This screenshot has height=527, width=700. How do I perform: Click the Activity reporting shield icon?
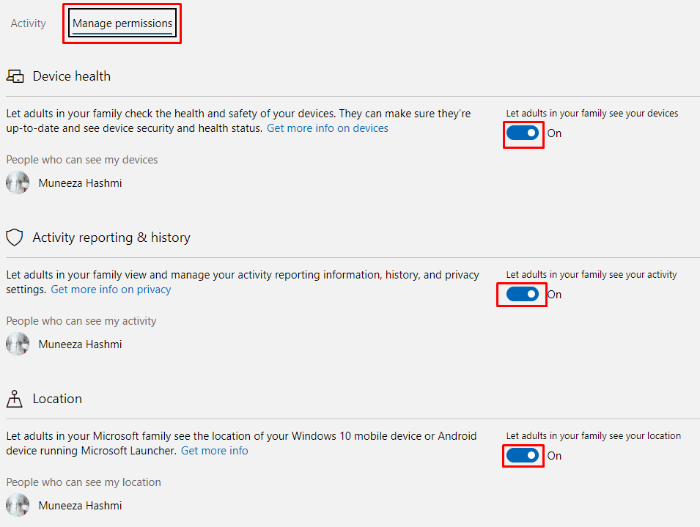tap(15, 237)
